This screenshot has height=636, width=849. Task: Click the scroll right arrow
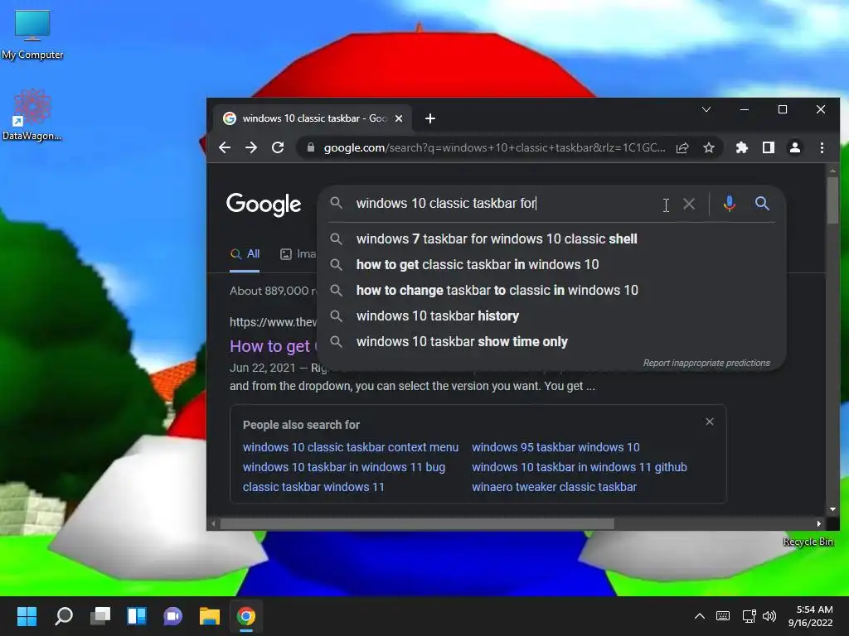point(818,523)
